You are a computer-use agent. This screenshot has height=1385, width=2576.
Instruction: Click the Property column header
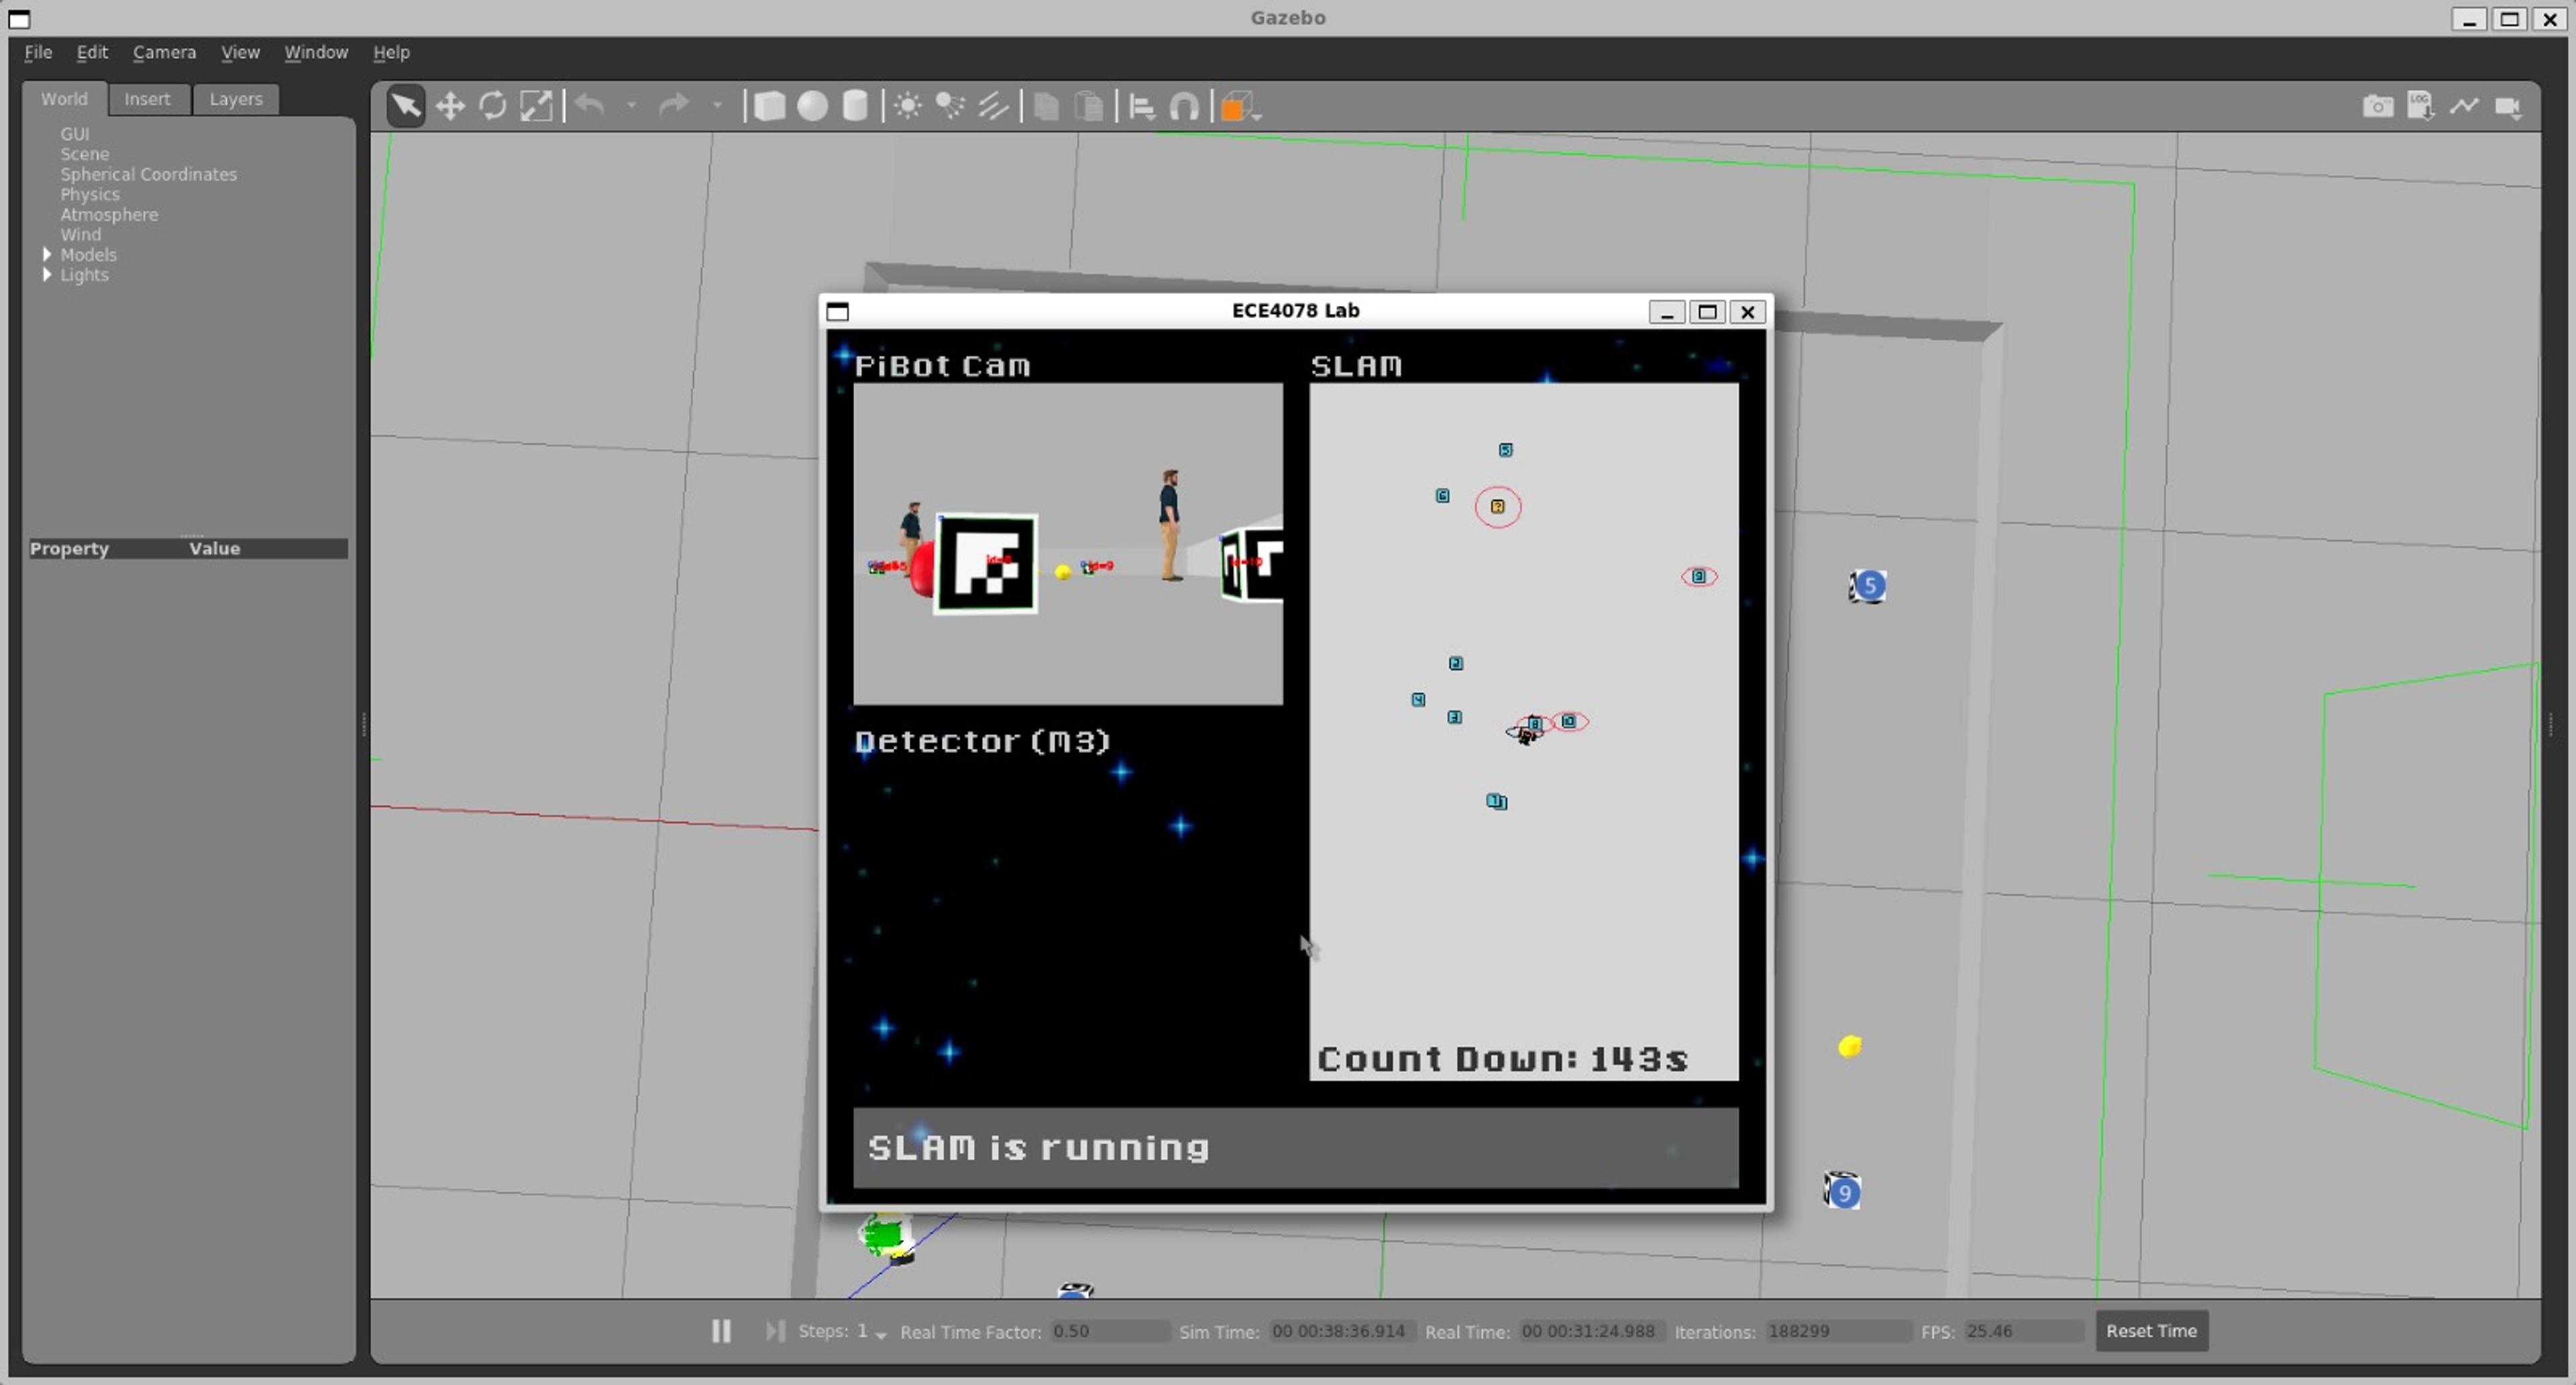(x=69, y=548)
